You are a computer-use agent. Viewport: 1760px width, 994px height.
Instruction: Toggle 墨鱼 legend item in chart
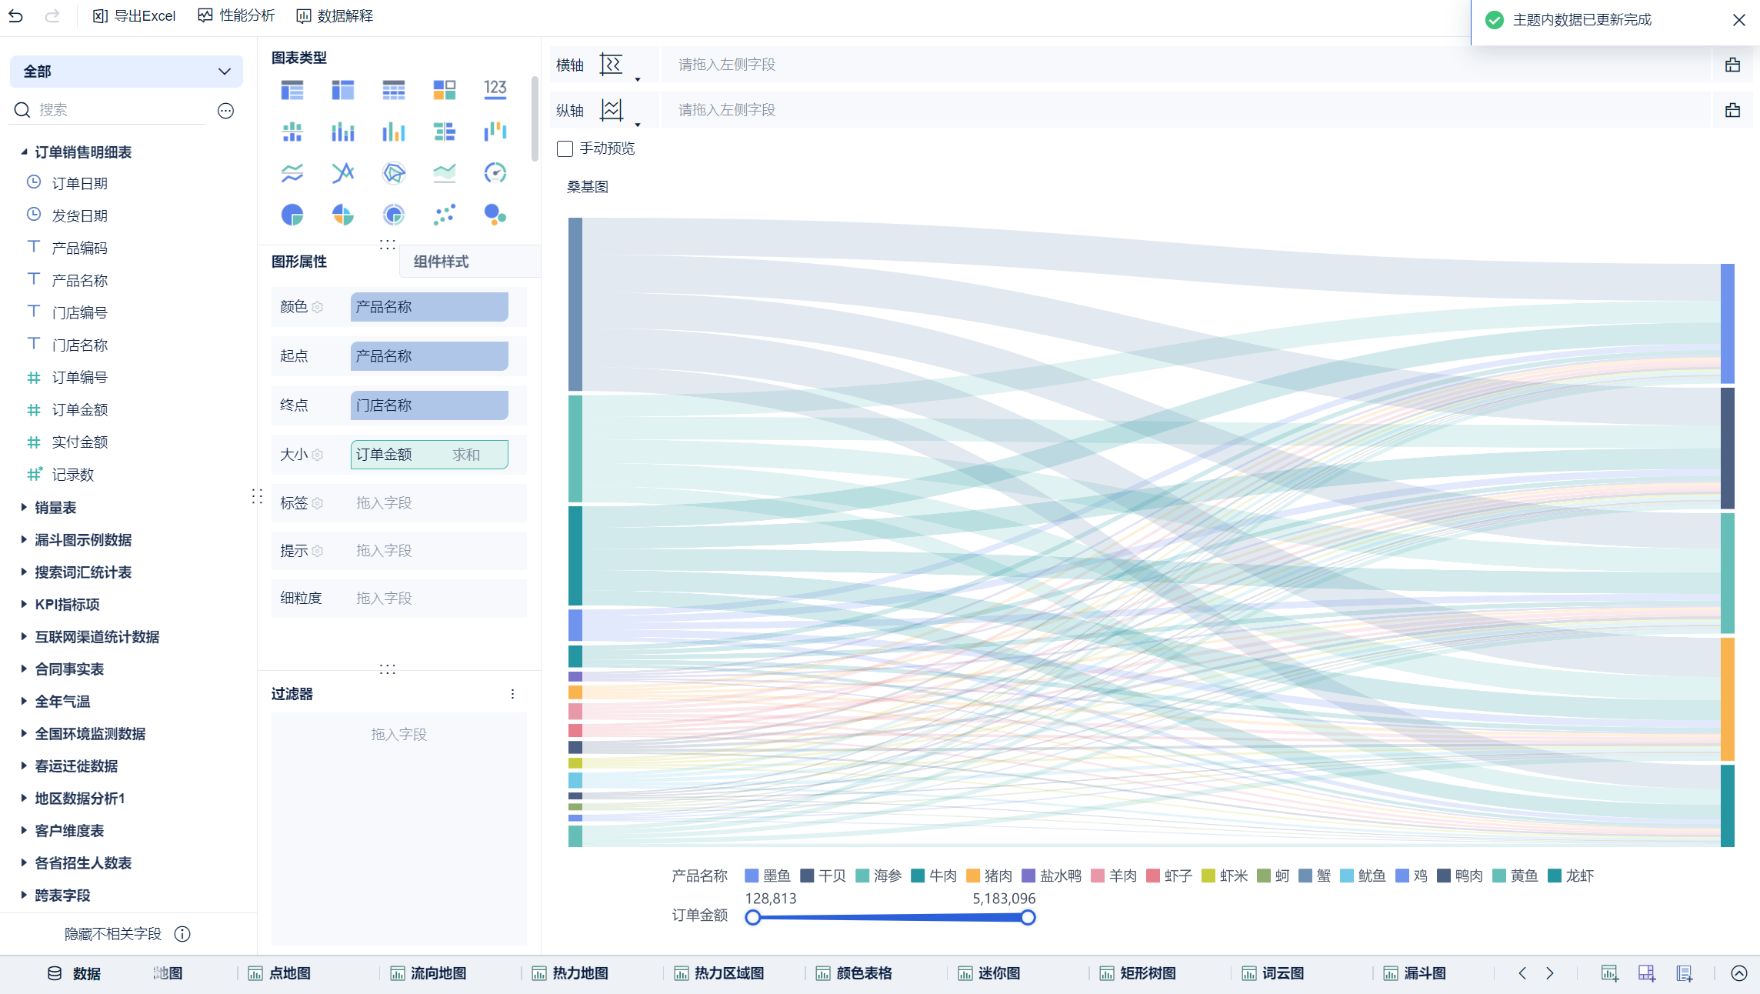coord(768,876)
